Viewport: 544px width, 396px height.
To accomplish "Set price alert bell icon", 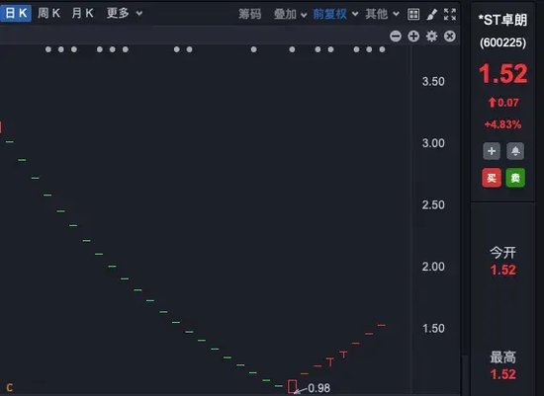I will coord(515,151).
